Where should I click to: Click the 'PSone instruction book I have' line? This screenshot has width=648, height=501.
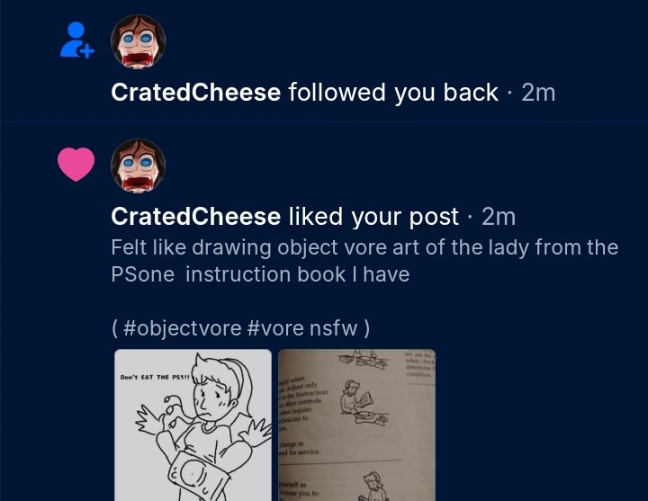point(260,274)
